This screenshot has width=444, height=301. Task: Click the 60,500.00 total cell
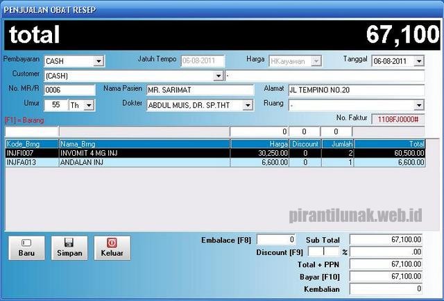[x=390, y=153]
